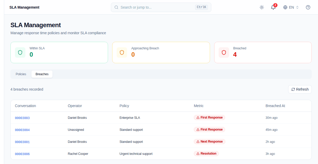The height and width of the screenshot is (164, 318).
Task: Click the green Within SLA shield icon
Action: click(20, 52)
